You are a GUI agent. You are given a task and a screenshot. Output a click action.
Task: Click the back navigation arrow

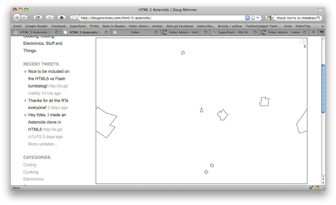tap(16, 18)
